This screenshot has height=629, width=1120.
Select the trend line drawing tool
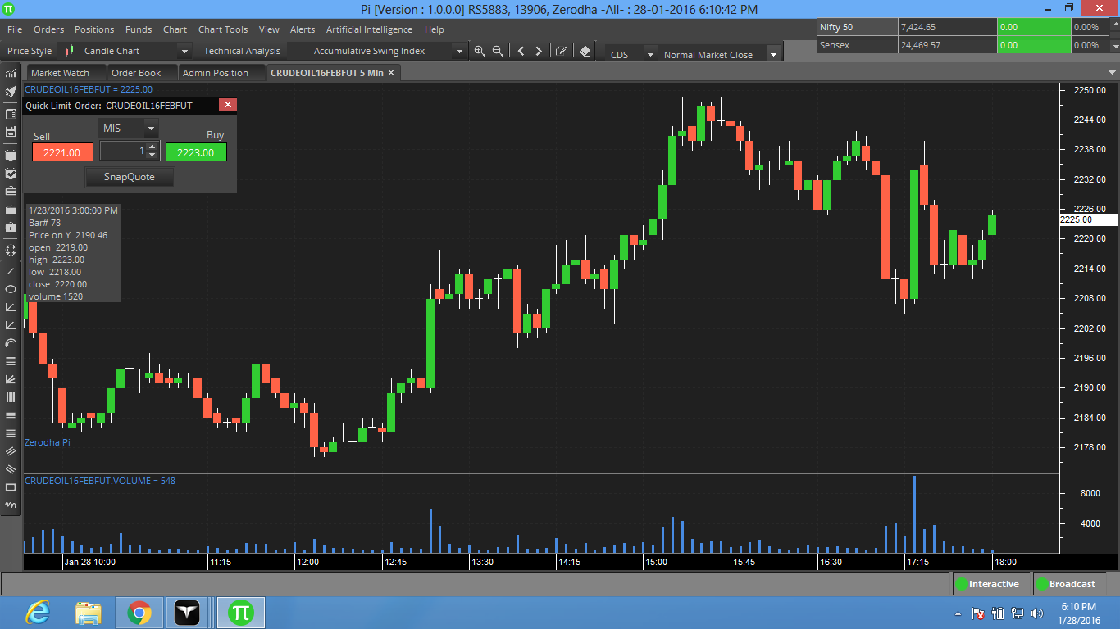[11, 270]
